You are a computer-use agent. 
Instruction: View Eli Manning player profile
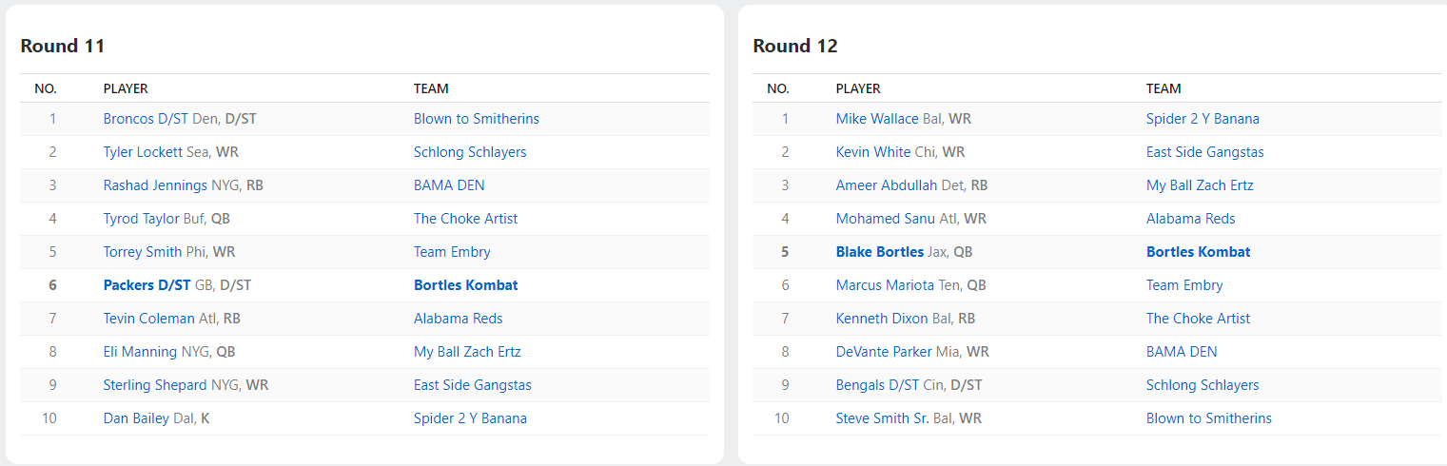coord(141,352)
